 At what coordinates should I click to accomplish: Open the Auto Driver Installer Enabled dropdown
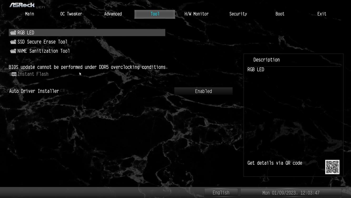[203, 91]
